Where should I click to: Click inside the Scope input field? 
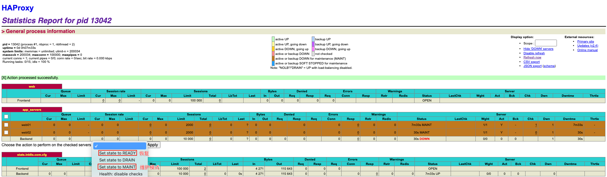point(546,43)
